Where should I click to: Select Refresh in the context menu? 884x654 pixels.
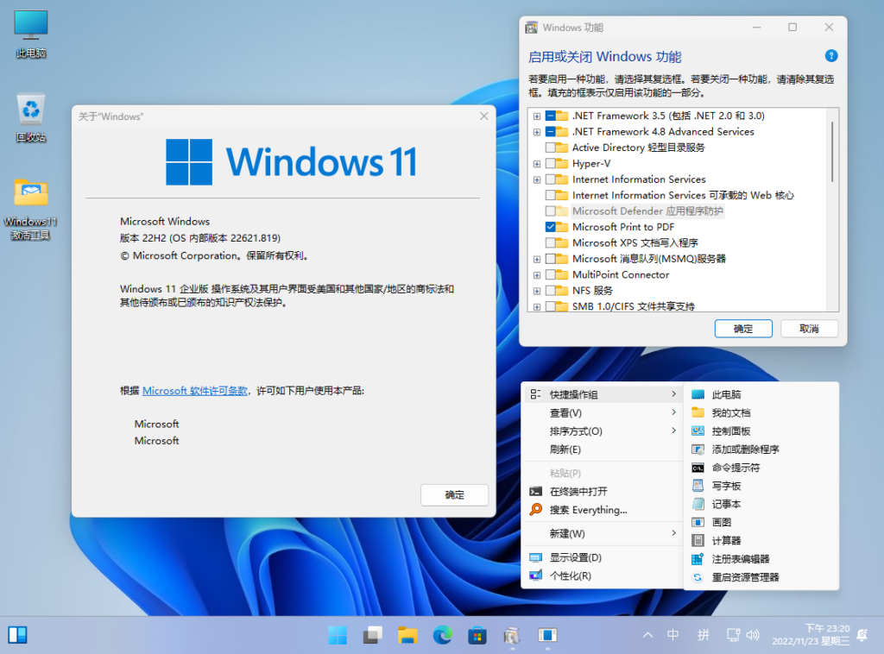click(565, 450)
